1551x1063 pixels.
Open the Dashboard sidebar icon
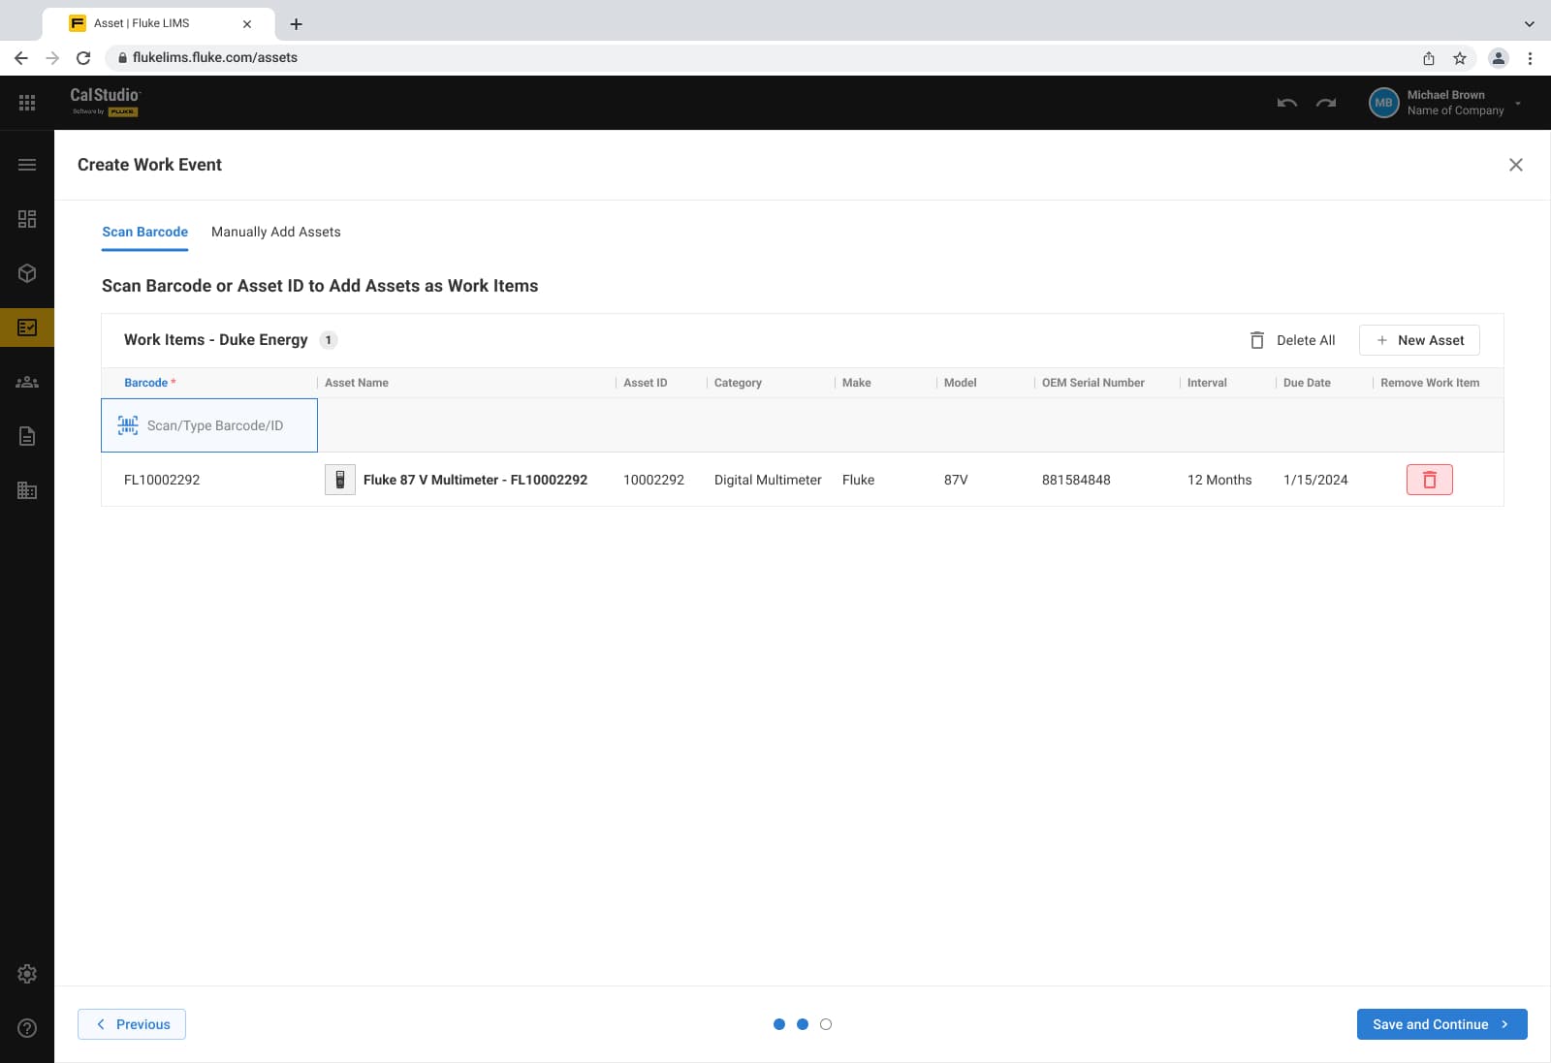click(x=27, y=219)
